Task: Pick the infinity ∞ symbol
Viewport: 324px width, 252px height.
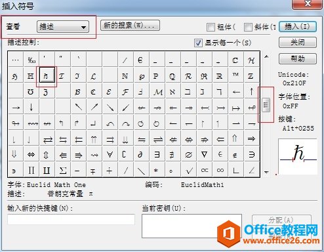Action: click(220, 170)
